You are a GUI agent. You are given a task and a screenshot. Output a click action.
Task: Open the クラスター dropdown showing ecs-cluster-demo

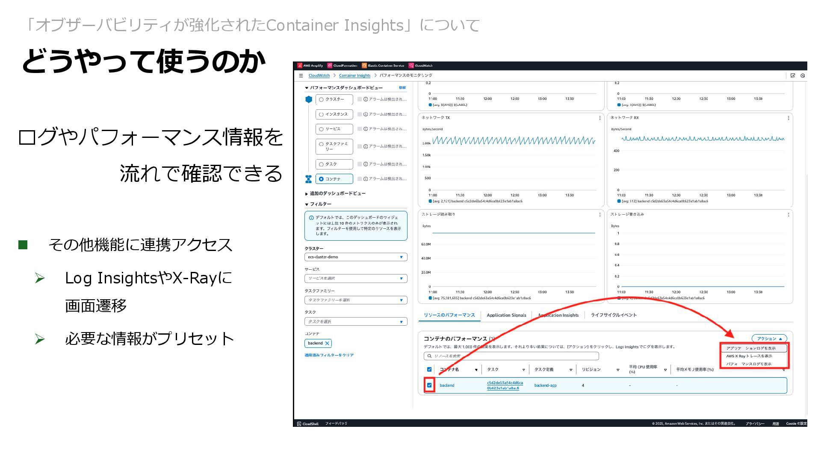(x=356, y=257)
